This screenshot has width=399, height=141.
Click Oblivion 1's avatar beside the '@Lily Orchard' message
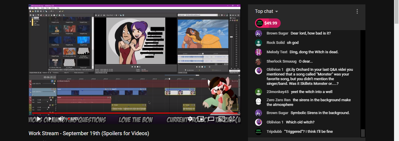[x=259, y=71]
